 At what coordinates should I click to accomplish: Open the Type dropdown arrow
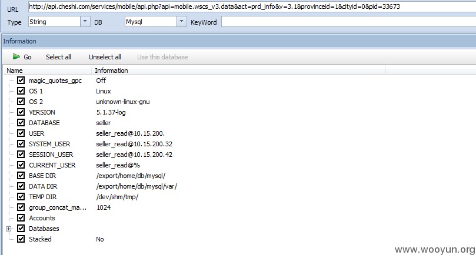(85, 22)
